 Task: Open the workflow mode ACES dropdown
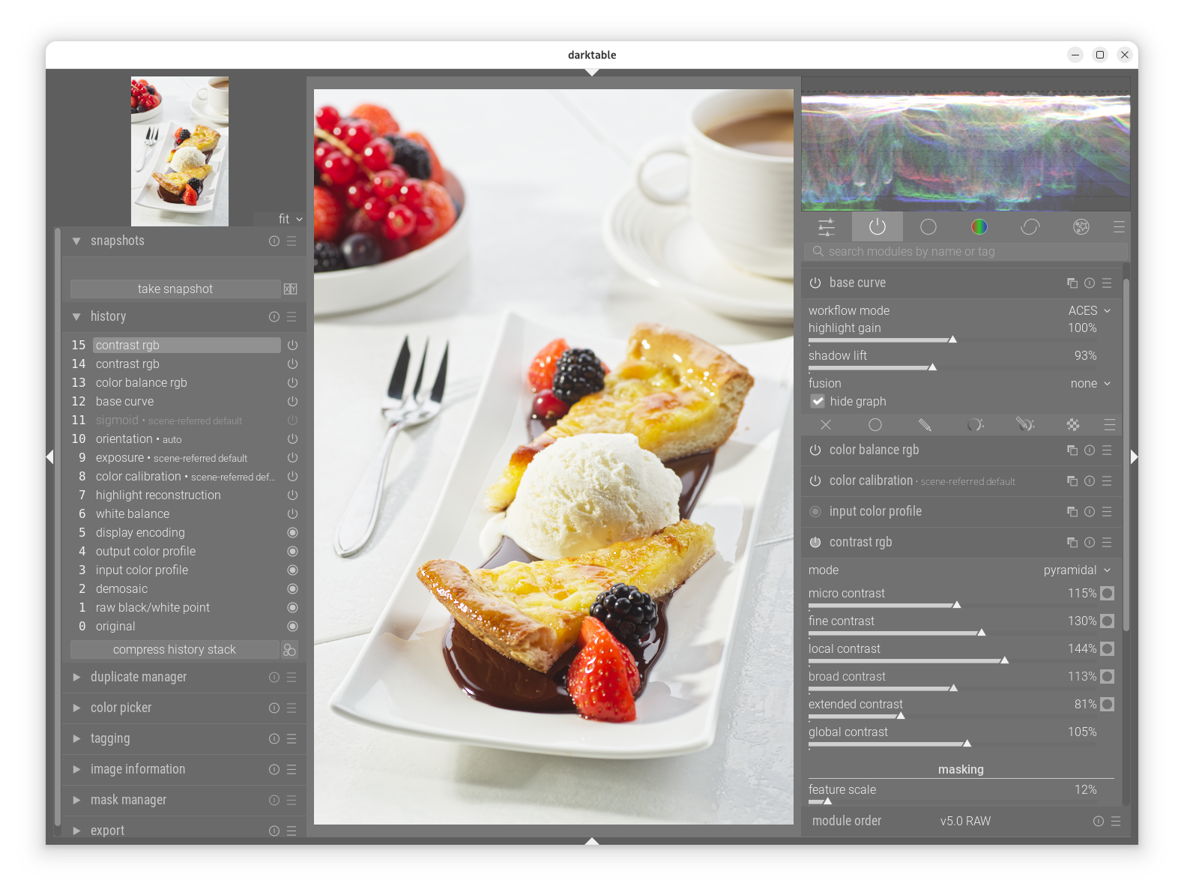(x=1090, y=310)
